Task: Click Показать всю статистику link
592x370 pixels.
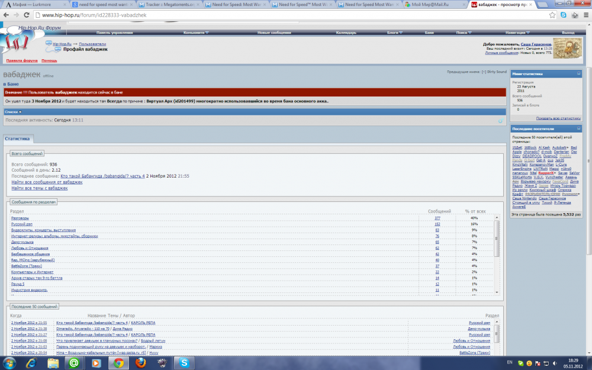Action: tap(558, 118)
